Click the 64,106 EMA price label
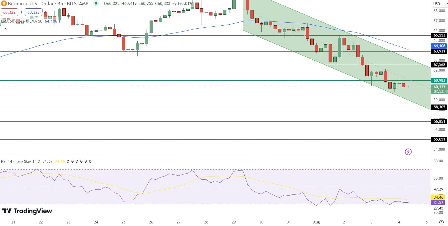The width and height of the screenshot is (448, 226). point(439,46)
